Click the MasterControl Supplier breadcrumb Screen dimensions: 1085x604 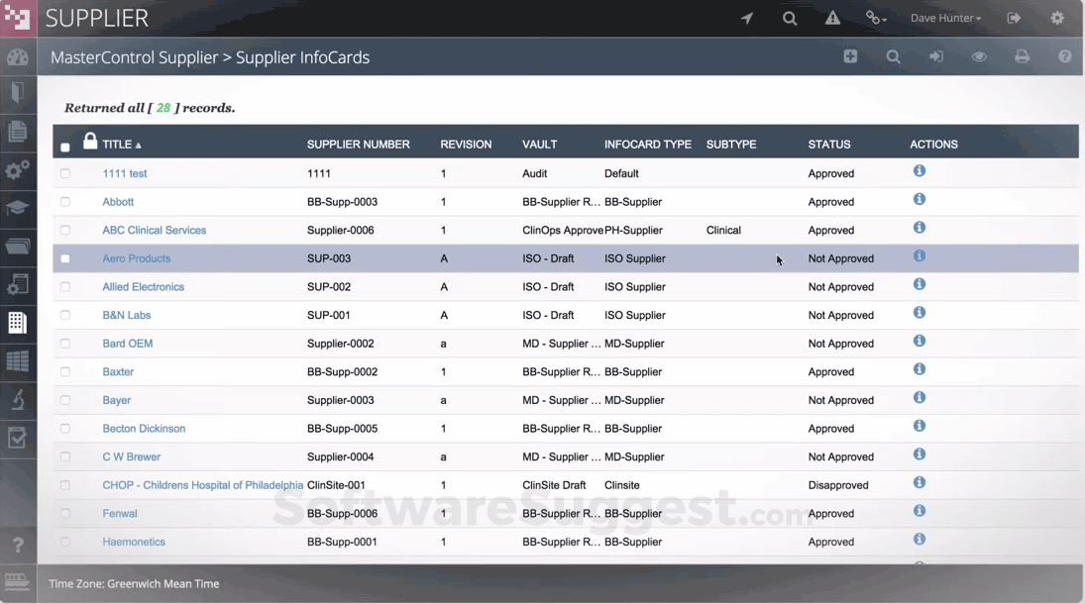click(134, 58)
